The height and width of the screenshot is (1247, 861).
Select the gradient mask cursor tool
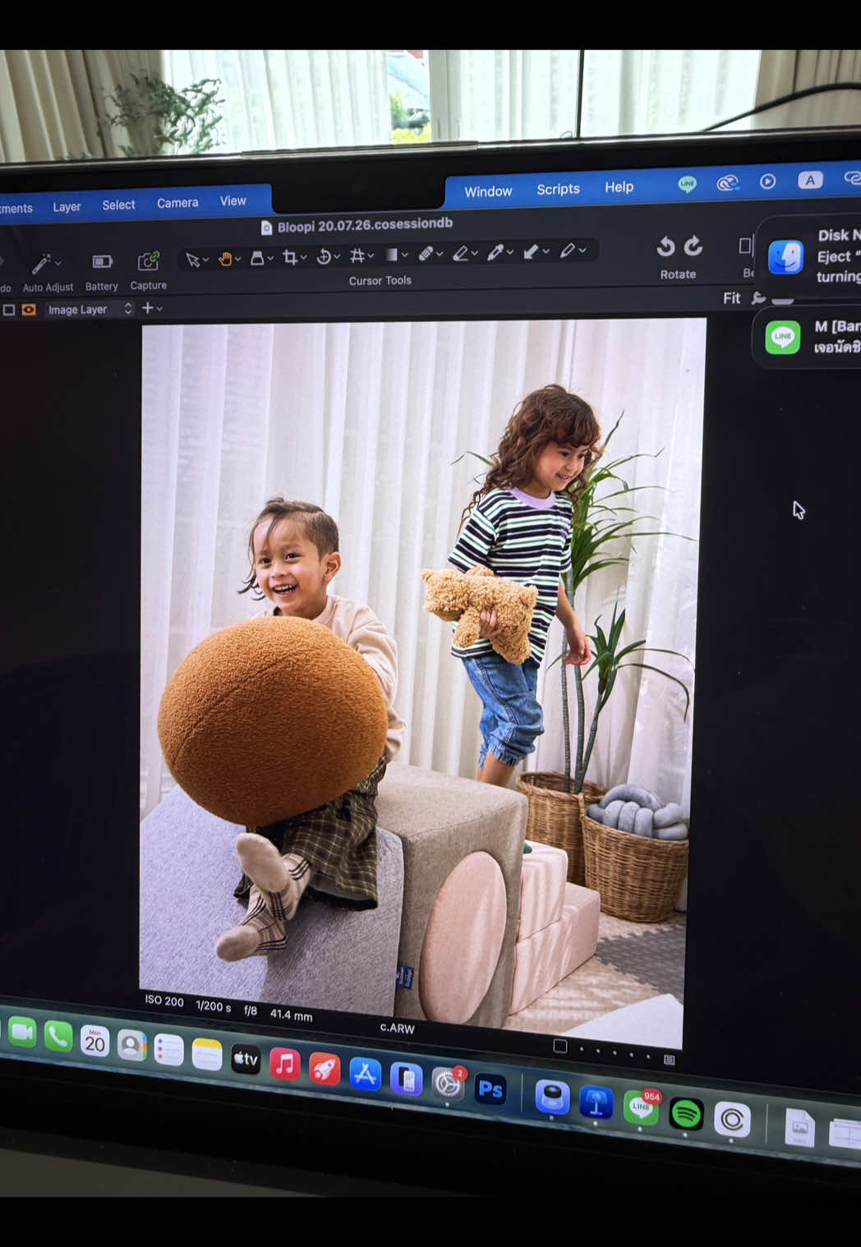pyautogui.click(x=392, y=255)
